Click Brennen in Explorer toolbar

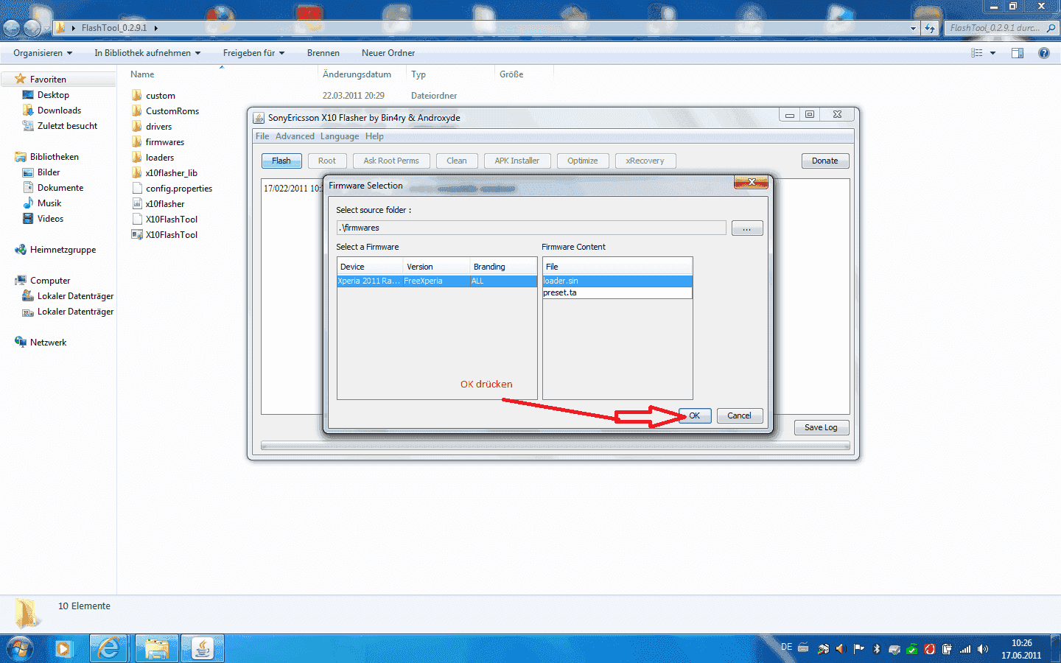click(323, 53)
